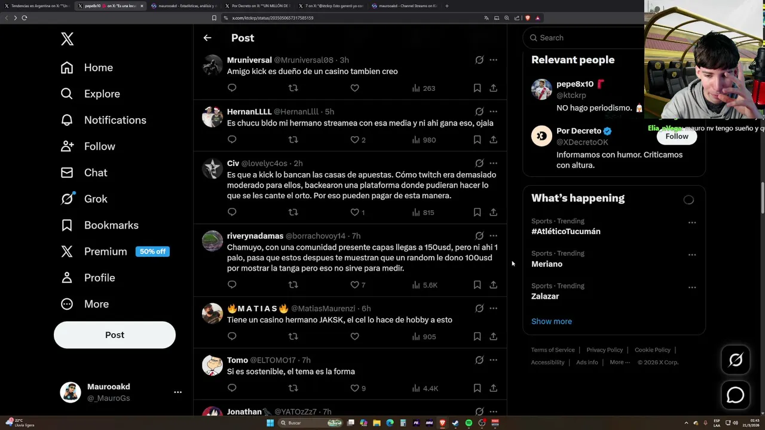The image size is (765, 430).
Task: Like riverynadamas's comment with 7 likes
Action: (357, 285)
